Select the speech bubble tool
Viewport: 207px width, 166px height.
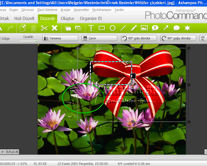pos(176,28)
